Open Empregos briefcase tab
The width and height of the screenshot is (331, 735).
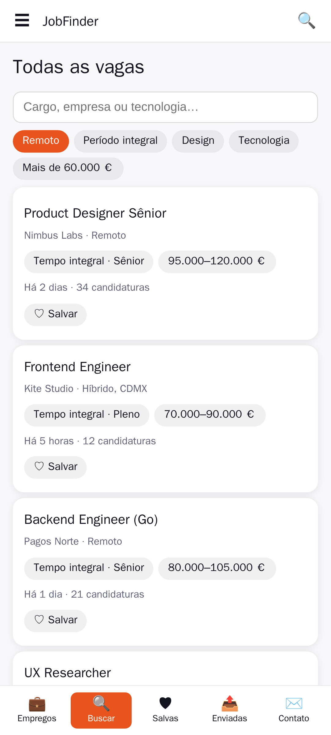tap(37, 710)
